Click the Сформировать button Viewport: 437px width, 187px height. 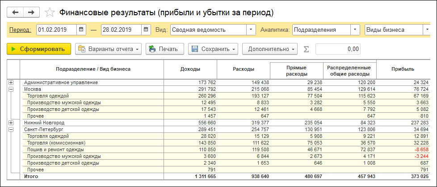pos(39,49)
